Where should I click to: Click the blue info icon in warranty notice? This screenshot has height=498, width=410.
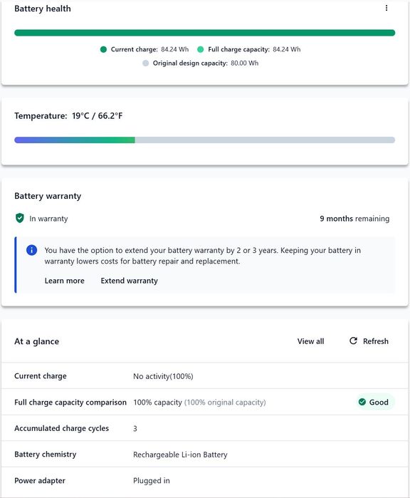pos(32,250)
